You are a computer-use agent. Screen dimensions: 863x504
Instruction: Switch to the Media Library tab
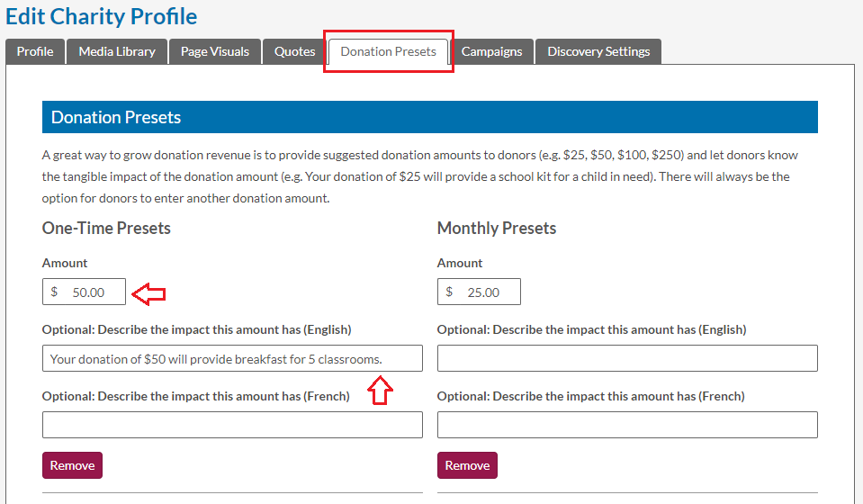(x=117, y=51)
